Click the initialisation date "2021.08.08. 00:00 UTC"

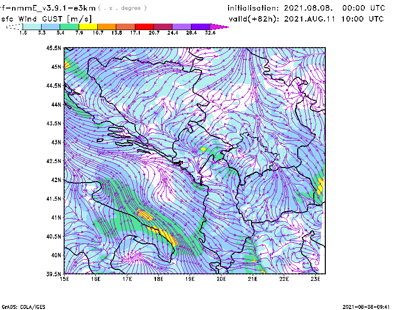click(x=334, y=8)
